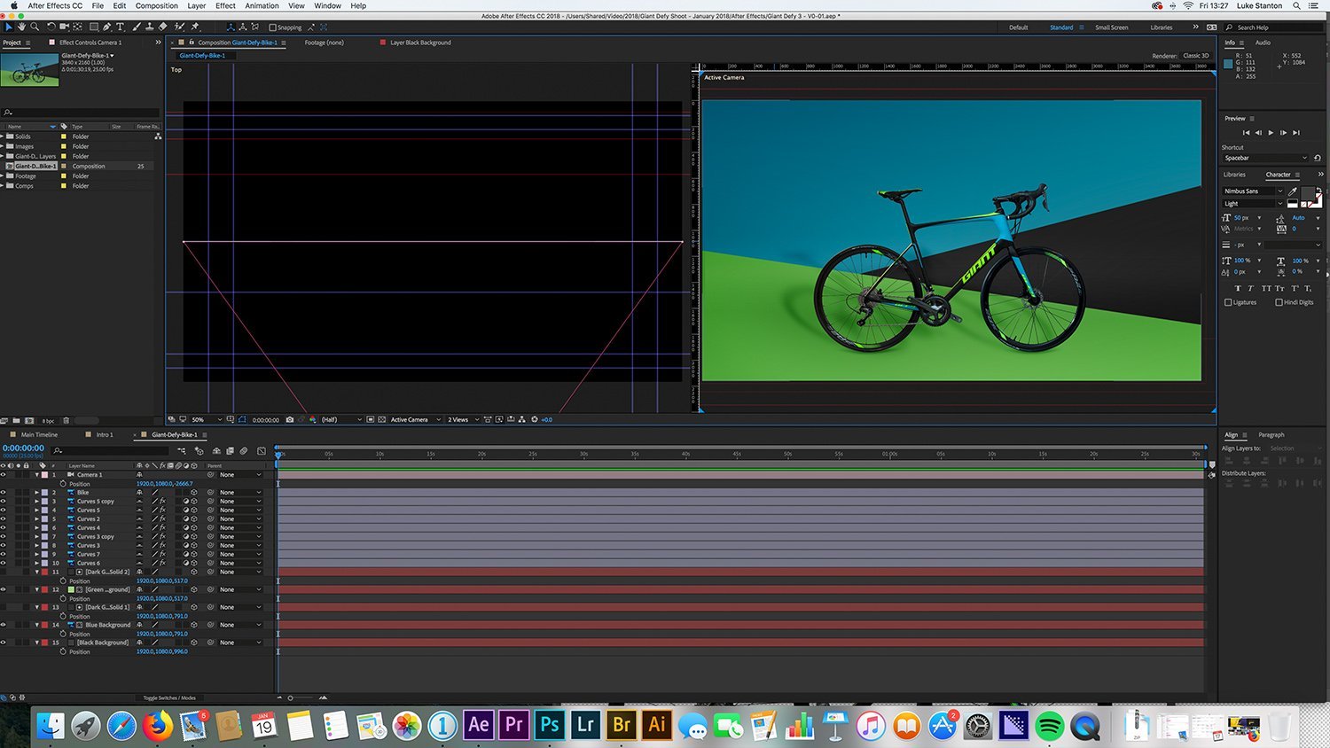Open the 2 Views layout dropdown

tap(458, 419)
